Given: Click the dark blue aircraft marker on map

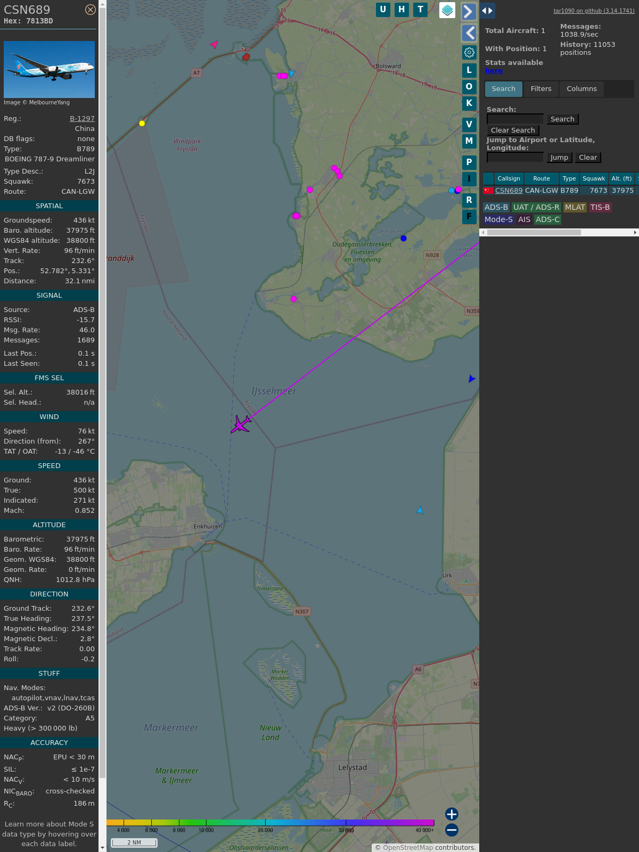Looking at the screenshot, I should click(x=471, y=379).
